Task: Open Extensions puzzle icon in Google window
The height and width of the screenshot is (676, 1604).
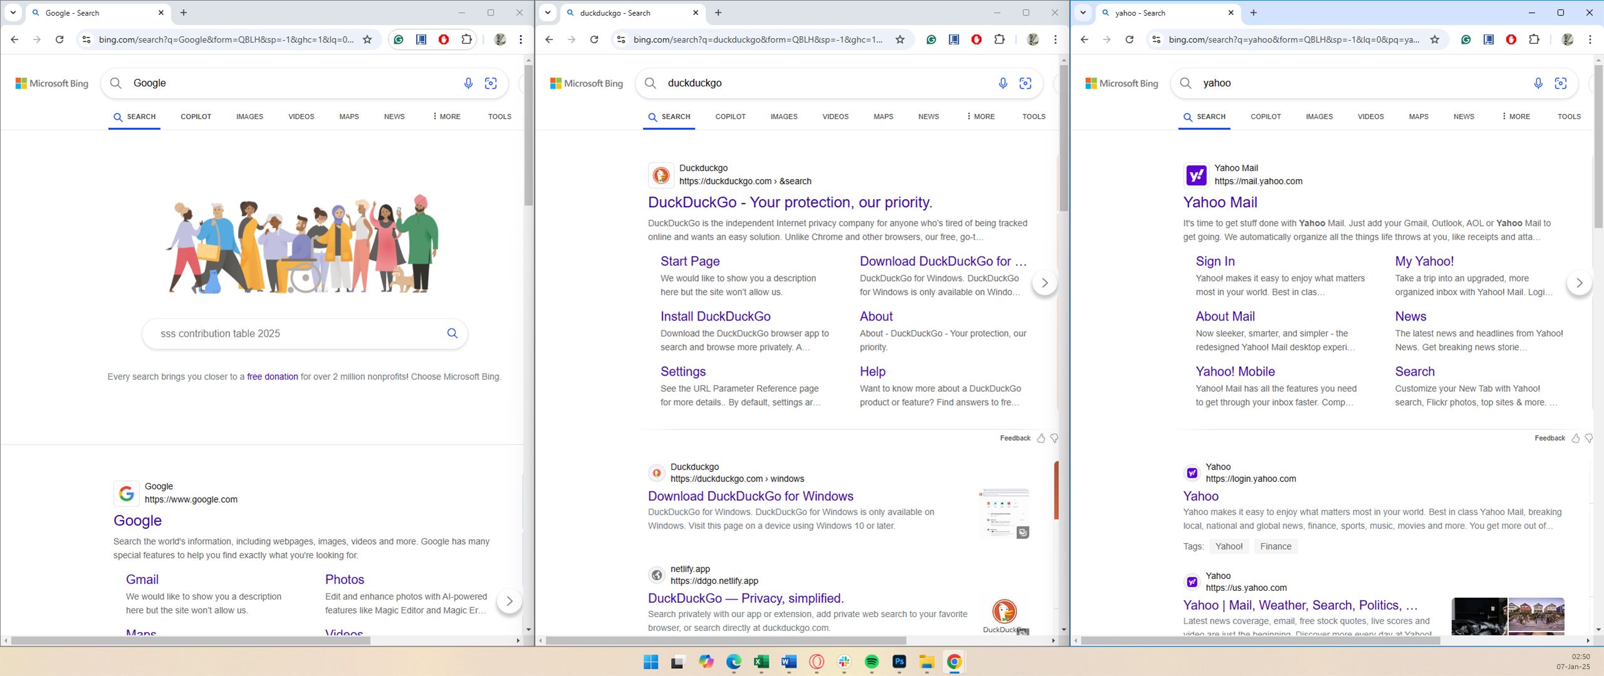Action: click(x=466, y=39)
